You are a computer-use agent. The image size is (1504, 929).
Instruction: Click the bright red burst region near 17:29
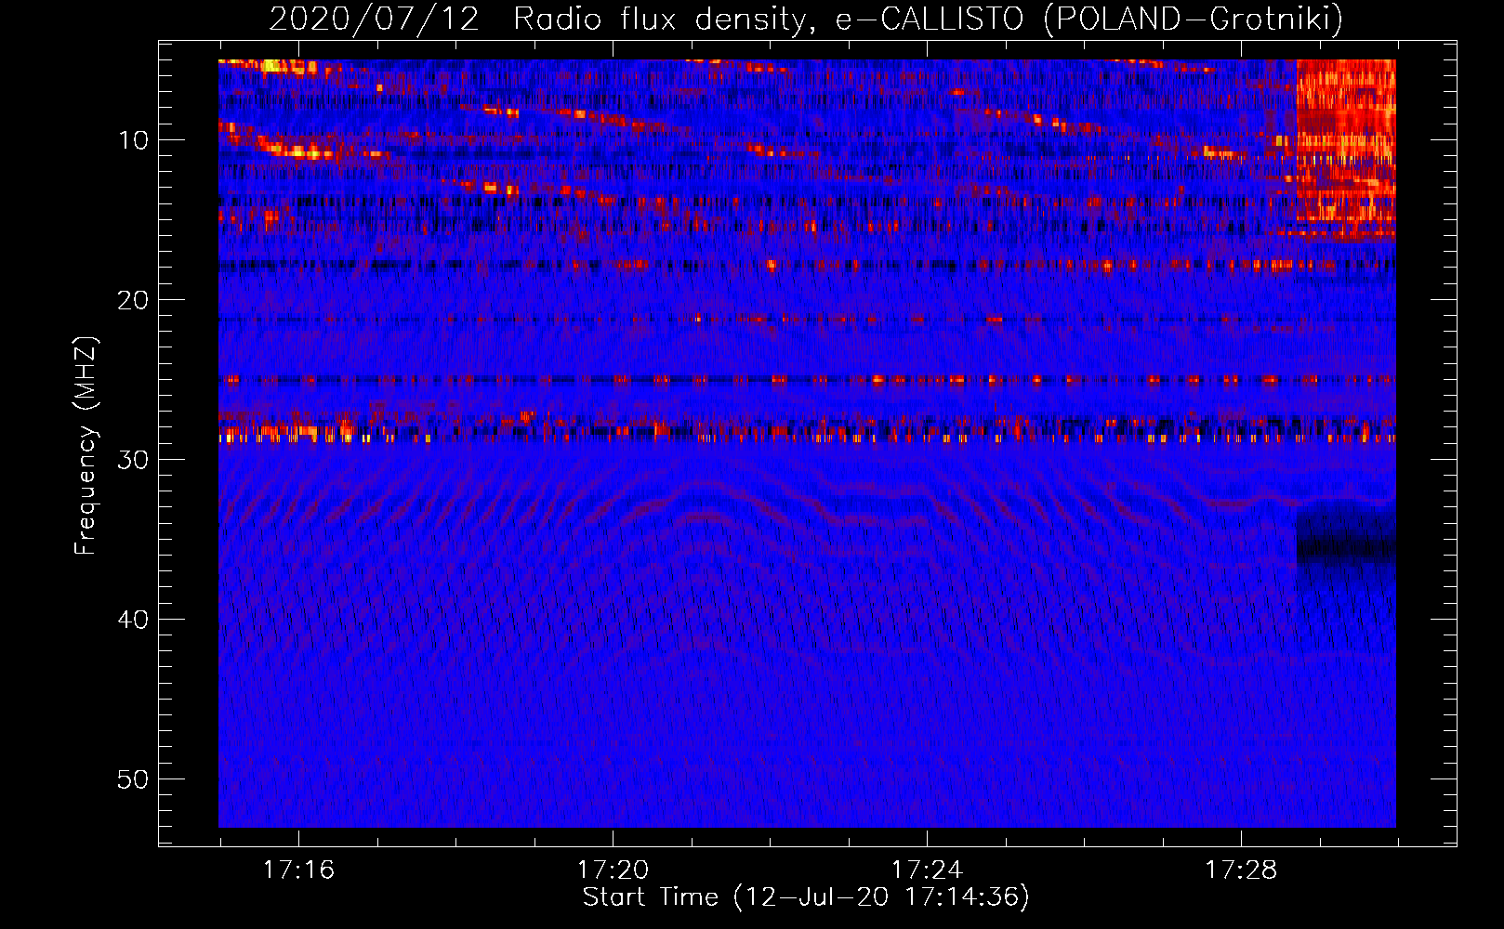[x=1346, y=149]
